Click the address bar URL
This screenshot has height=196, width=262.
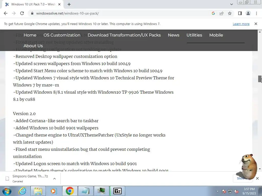coord(67,13)
